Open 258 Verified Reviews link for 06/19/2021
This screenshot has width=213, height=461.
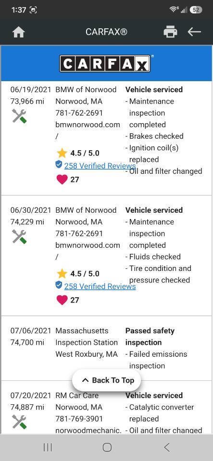pos(100,166)
